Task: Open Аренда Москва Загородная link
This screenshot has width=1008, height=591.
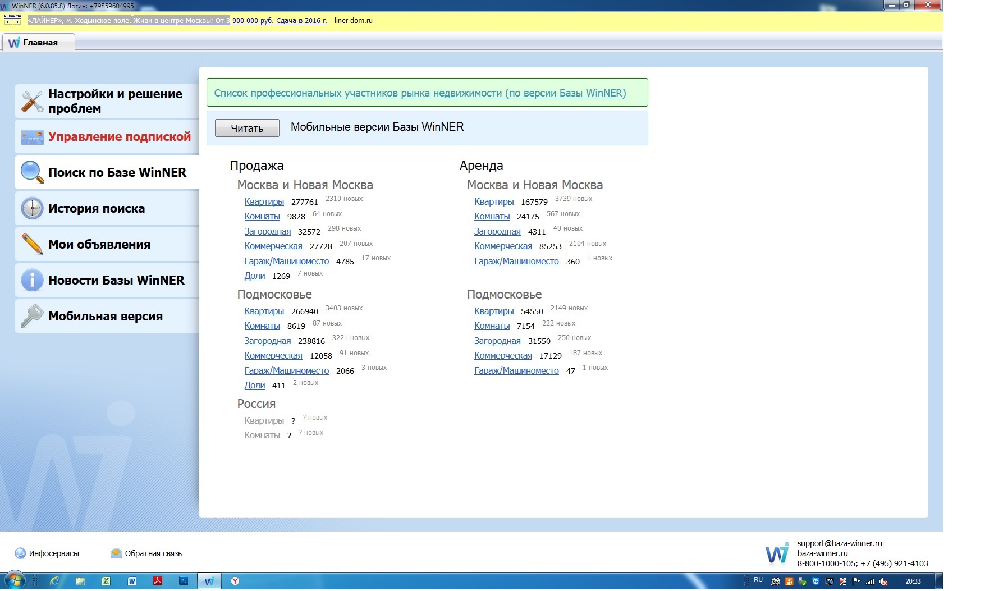Action: click(x=497, y=231)
